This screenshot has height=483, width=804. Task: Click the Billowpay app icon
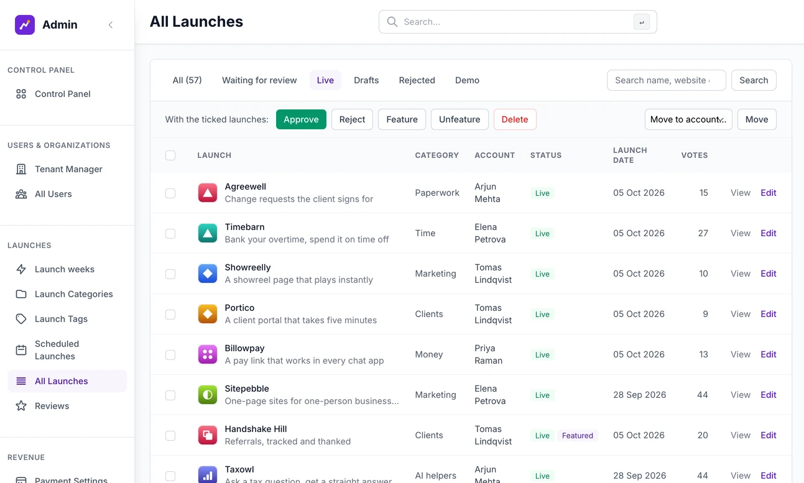208,354
